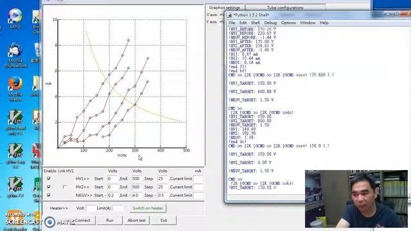Toggle the NEGV enable checkbox
Image resolution: width=411 pixels, height=231 pixels.
(x=49, y=195)
